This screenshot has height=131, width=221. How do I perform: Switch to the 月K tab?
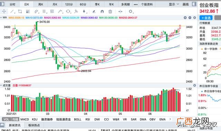click(55, 4)
